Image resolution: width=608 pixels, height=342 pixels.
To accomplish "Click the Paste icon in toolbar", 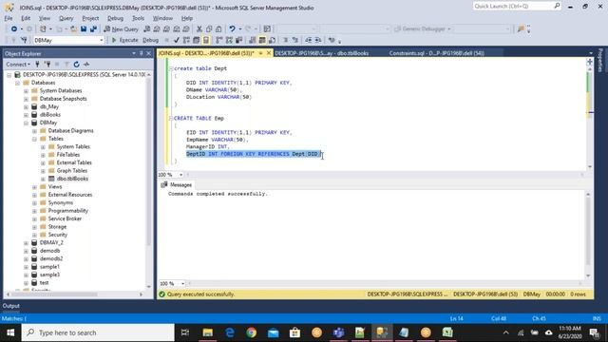I will [218, 29].
